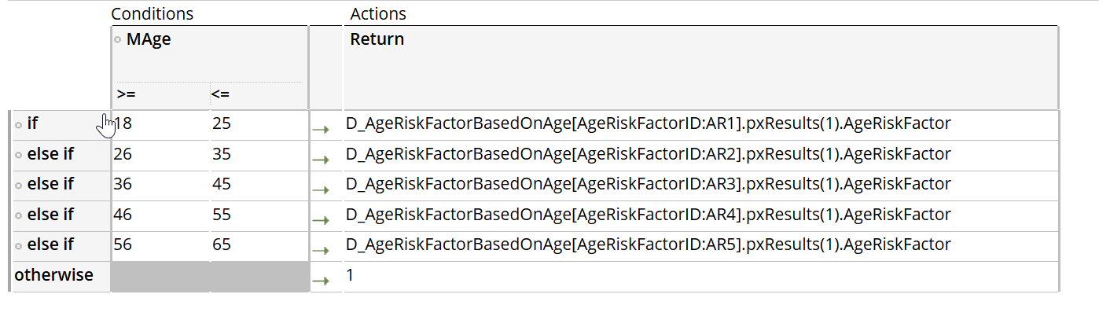Select the otherwise row label
Screen dimensions: 1099x331
point(53,275)
